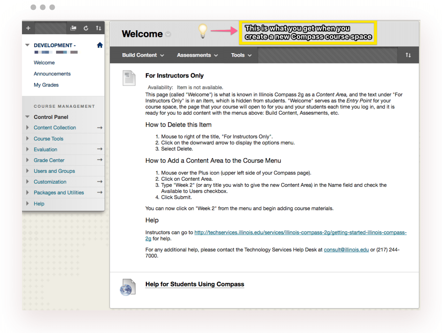Open keyboard reordering in content toolbar
The height and width of the screenshot is (333, 442).
(x=408, y=55)
